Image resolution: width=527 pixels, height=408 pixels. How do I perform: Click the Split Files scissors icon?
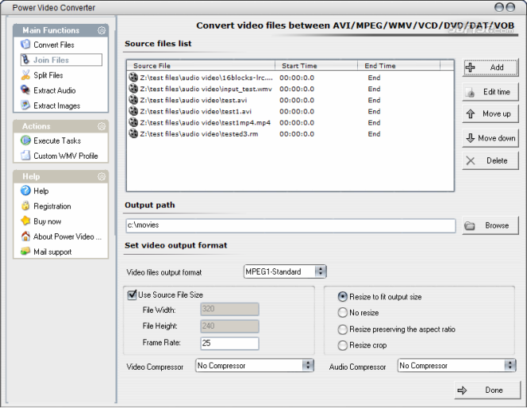[25, 75]
